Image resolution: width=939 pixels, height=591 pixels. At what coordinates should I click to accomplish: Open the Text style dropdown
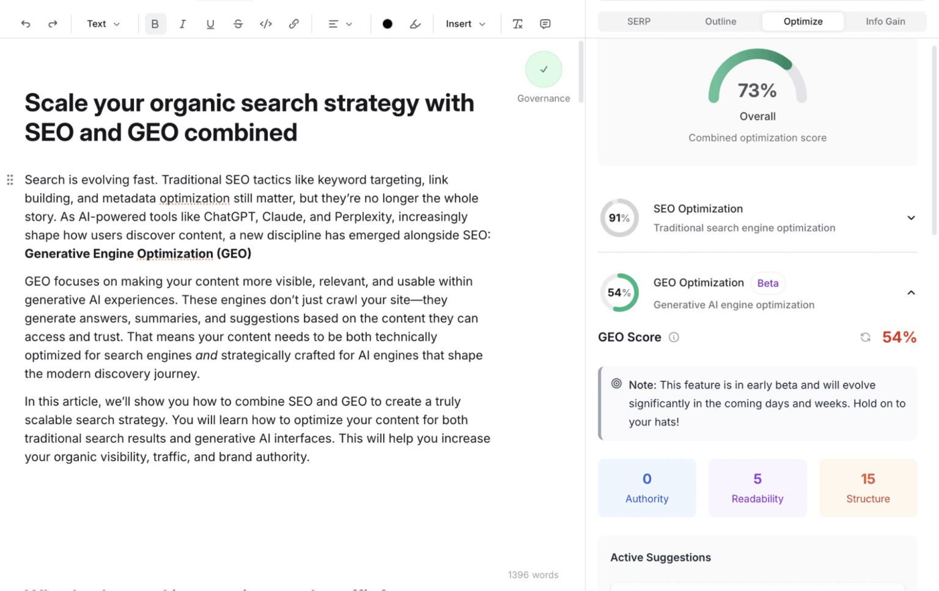coord(102,23)
